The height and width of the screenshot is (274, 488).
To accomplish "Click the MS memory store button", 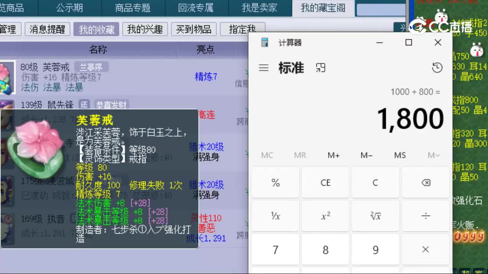I will coord(400,155).
